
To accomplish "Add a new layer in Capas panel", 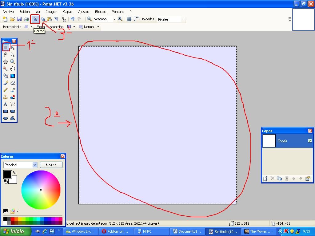I will [265, 179].
